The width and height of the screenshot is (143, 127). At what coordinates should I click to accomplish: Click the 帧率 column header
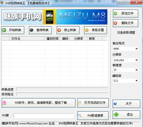(x=95, y=39)
